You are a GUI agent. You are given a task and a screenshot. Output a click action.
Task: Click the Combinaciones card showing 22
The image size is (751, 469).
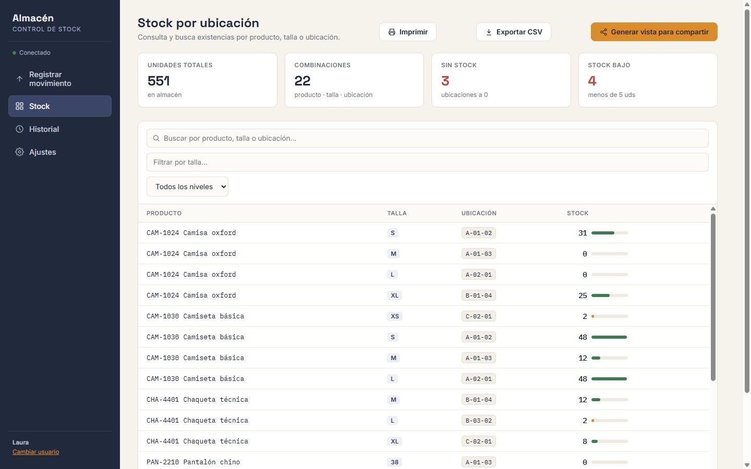click(x=354, y=80)
